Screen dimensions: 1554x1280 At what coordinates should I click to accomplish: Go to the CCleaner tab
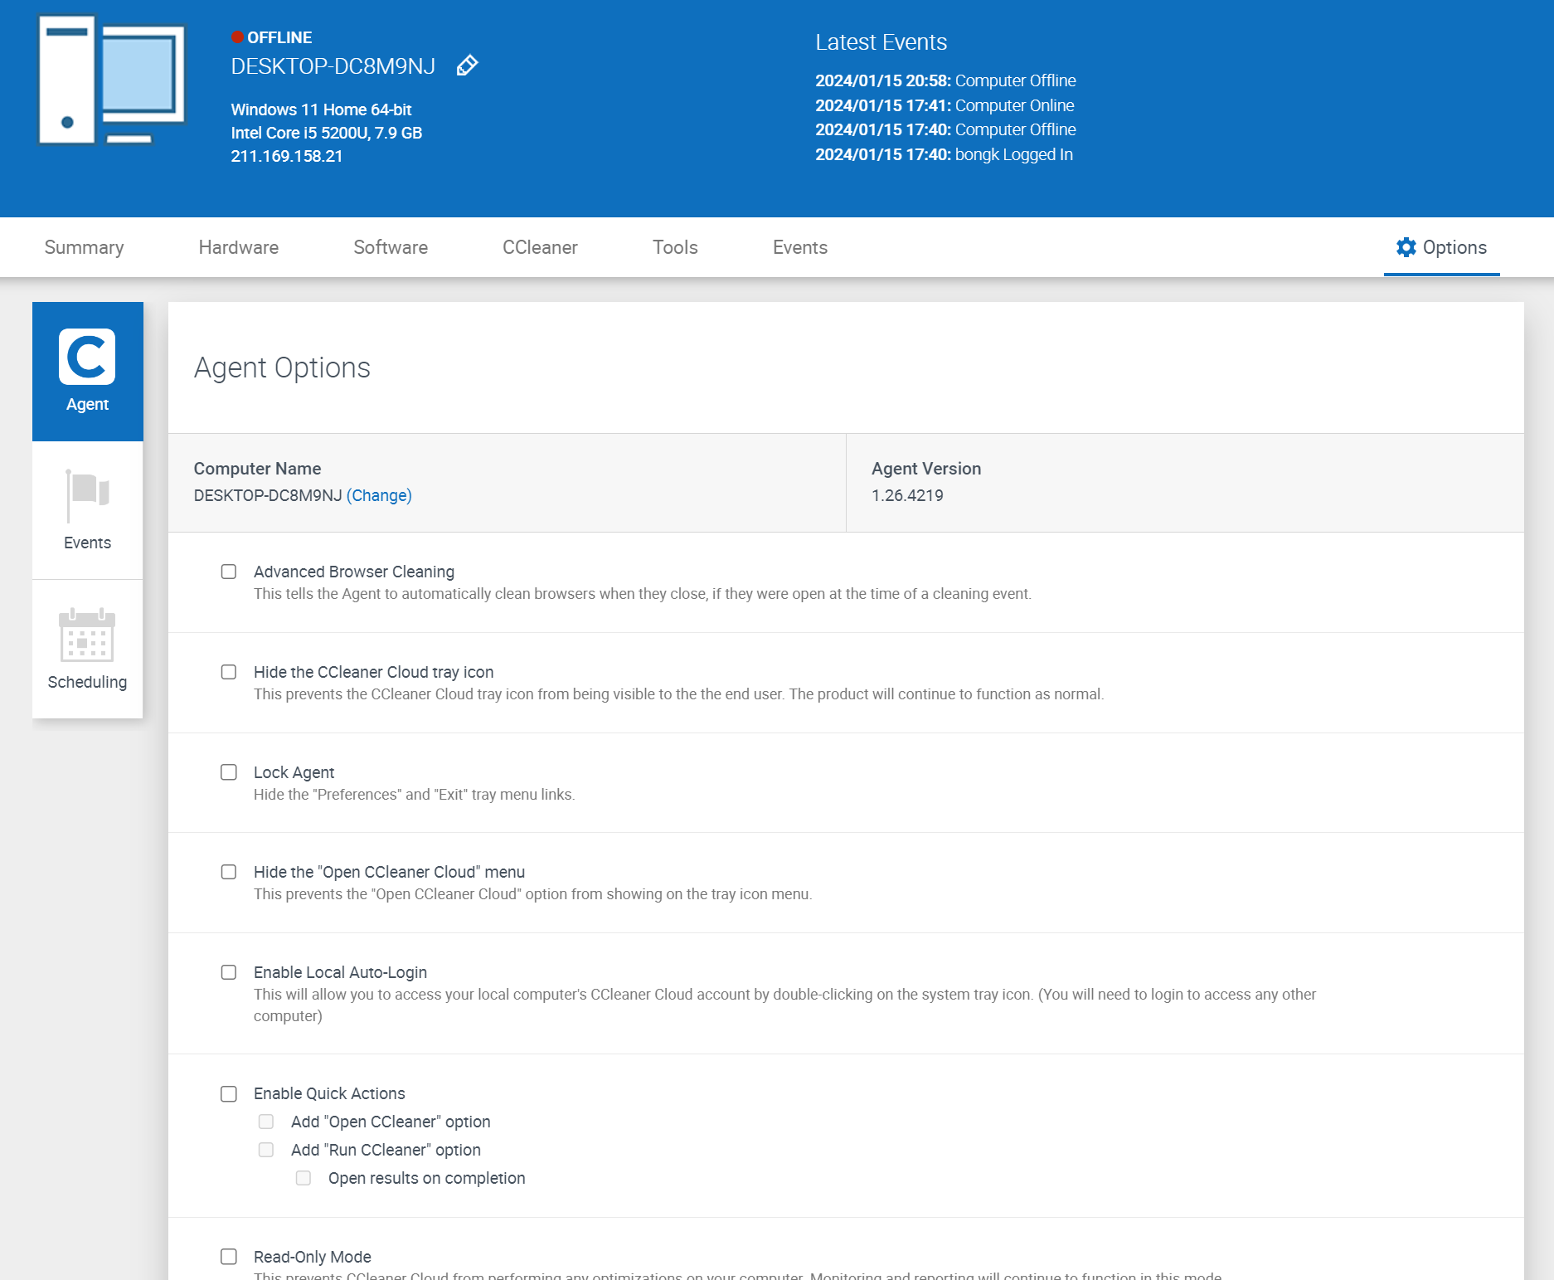tap(540, 247)
